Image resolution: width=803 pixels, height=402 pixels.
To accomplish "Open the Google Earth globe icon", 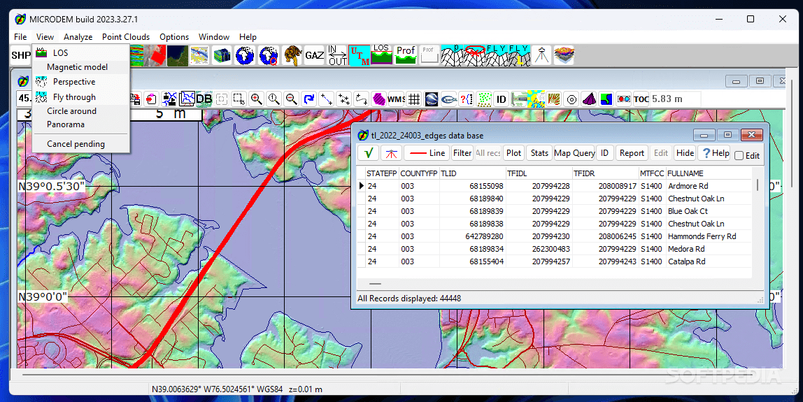I will [432, 99].
